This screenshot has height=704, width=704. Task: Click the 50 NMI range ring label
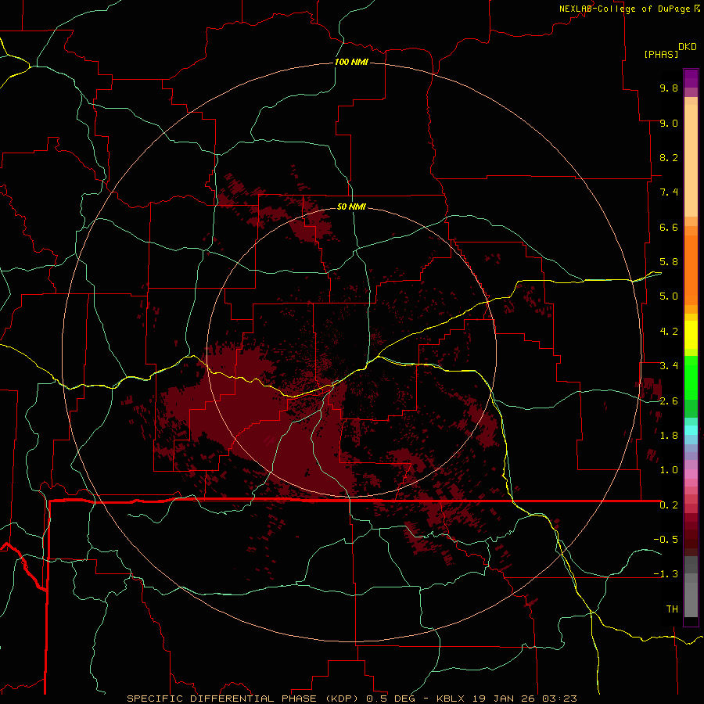point(351,207)
